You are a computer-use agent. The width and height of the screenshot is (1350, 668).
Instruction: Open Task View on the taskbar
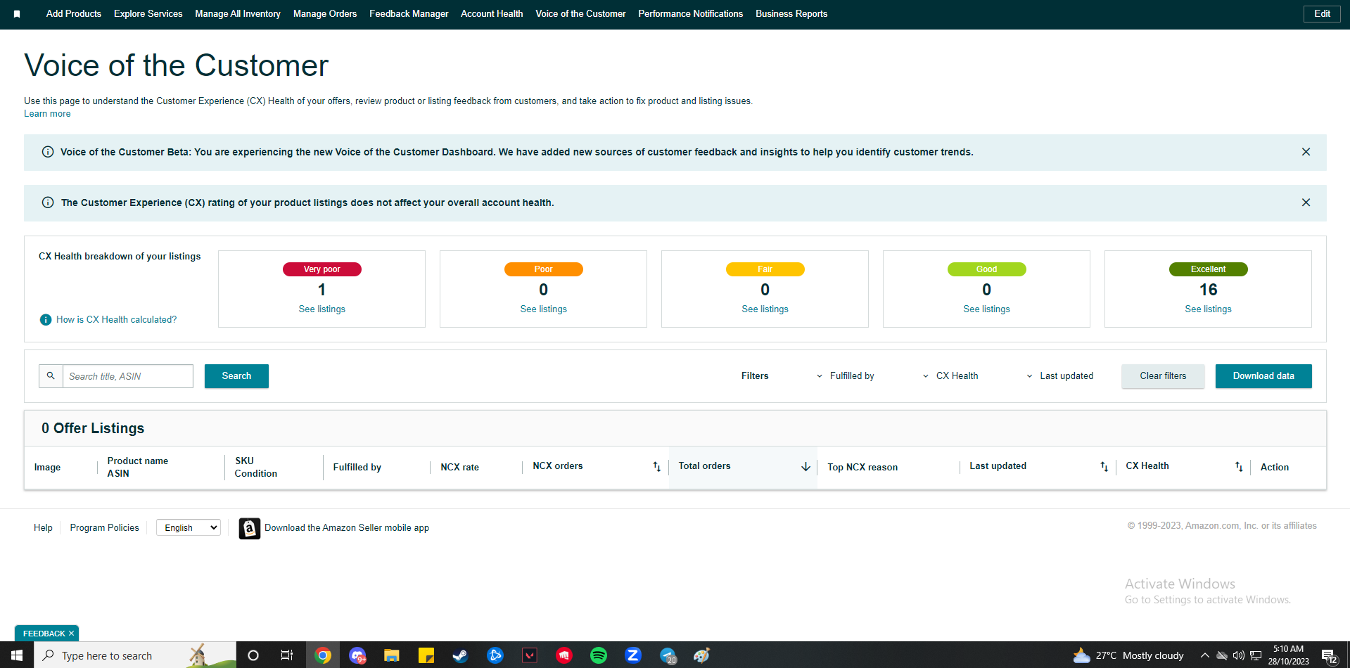point(287,655)
